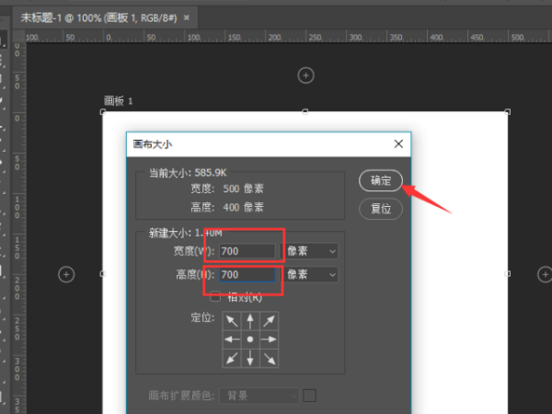Click the top-left anchor arrow
Screen dimensions: 552x414
point(230,320)
